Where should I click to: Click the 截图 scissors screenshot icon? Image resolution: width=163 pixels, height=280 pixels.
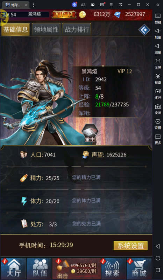pyautogui.click(x=158, y=78)
